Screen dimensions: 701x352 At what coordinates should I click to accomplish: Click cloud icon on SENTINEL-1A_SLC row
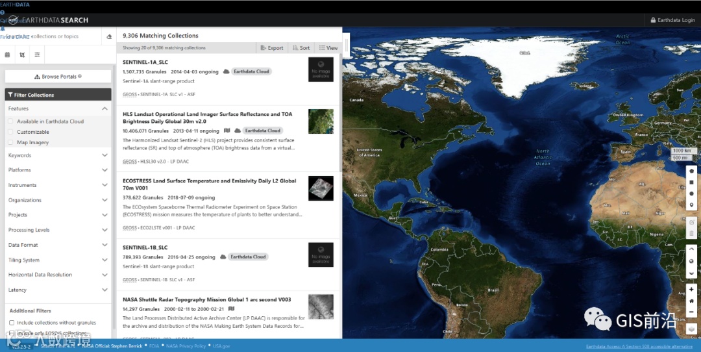coord(227,71)
